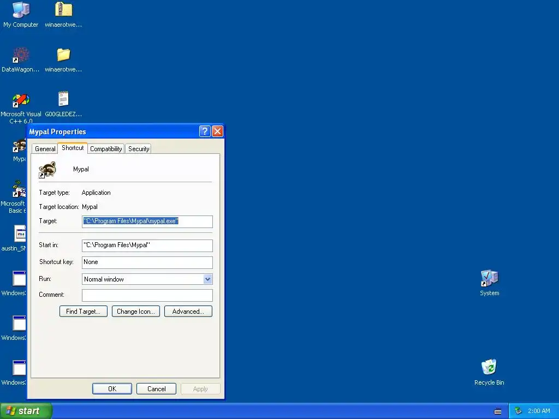Click the Target path input field
Screen dimensions: 559x419
click(147, 222)
